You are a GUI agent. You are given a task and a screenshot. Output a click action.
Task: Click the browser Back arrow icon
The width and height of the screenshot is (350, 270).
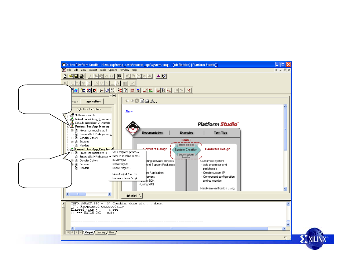pos(127,101)
